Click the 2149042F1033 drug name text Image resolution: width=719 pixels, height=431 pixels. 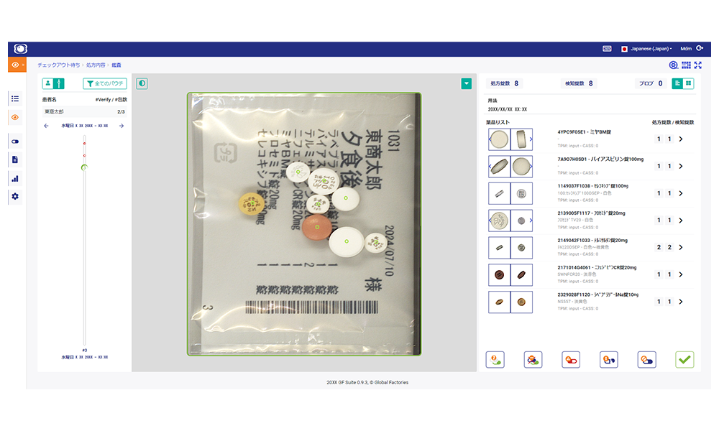coord(592,241)
